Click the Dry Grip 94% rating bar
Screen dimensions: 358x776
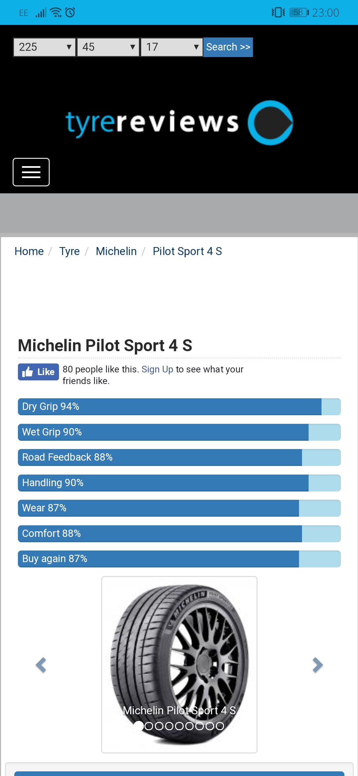(x=179, y=407)
